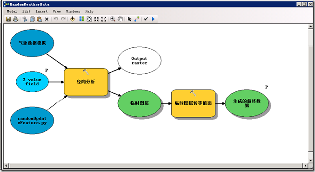Screen dimensions: 315x172
Task: Click the Redo arrow icon
Action: tap(63, 19)
